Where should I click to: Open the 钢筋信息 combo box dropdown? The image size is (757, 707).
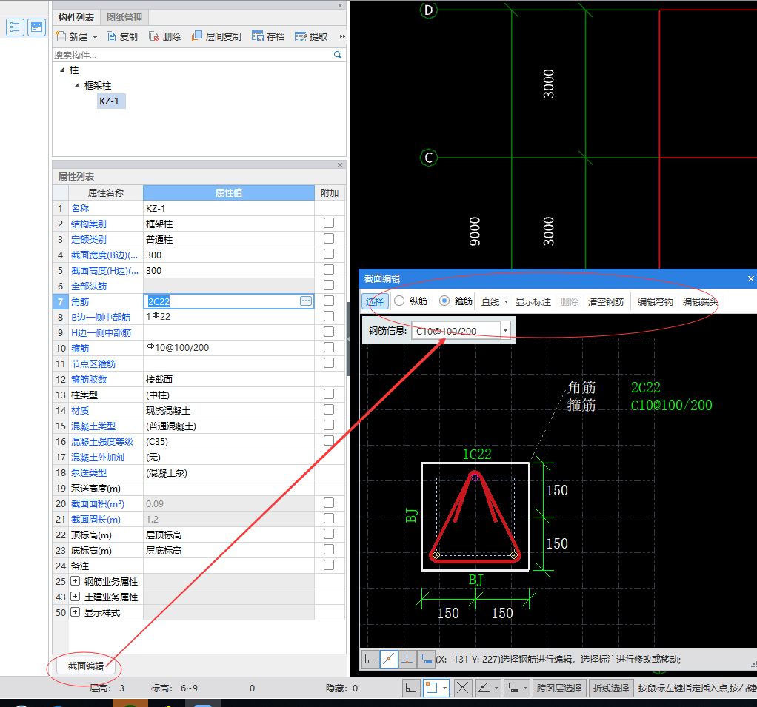[505, 331]
